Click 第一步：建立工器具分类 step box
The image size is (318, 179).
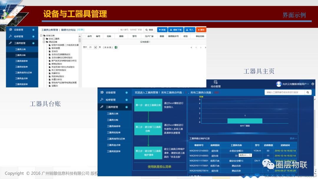(148, 105)
